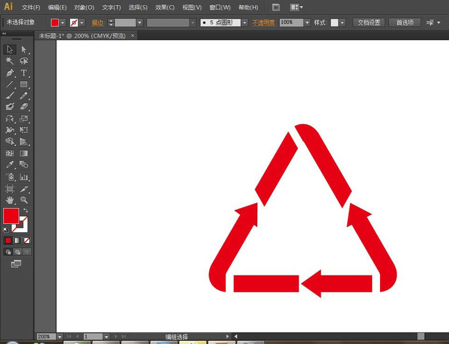
Task: Set paint mode to None
Action: pyautogui.click(x=26, y=241)
